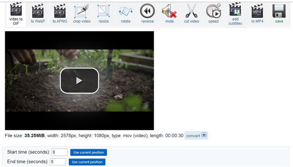
Task: Mute the video audio
Action: click(x=170, y=13)
